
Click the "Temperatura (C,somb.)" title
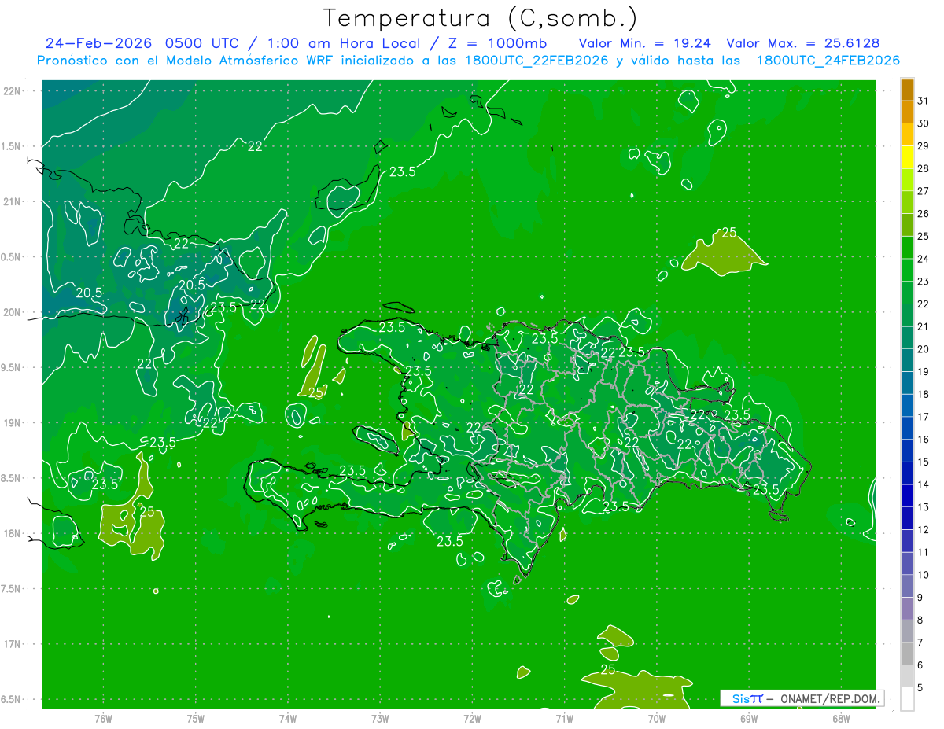coord(481,18)
